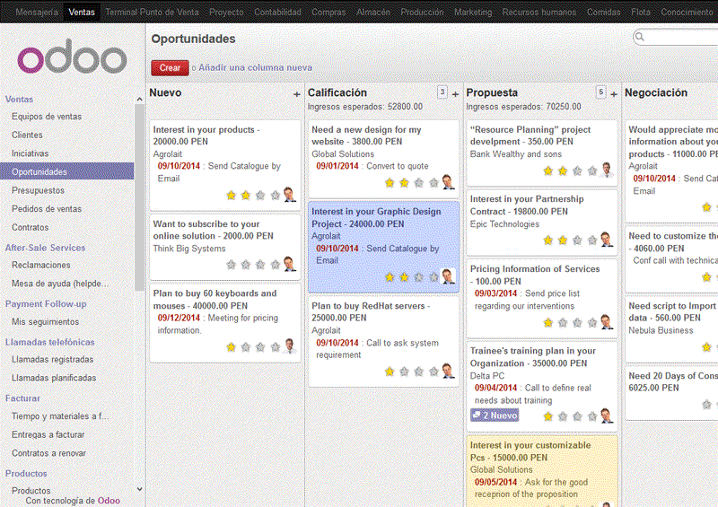Click avatar on 'RedHat servers' card
The image size is (718, 507).
coord(448,371)
